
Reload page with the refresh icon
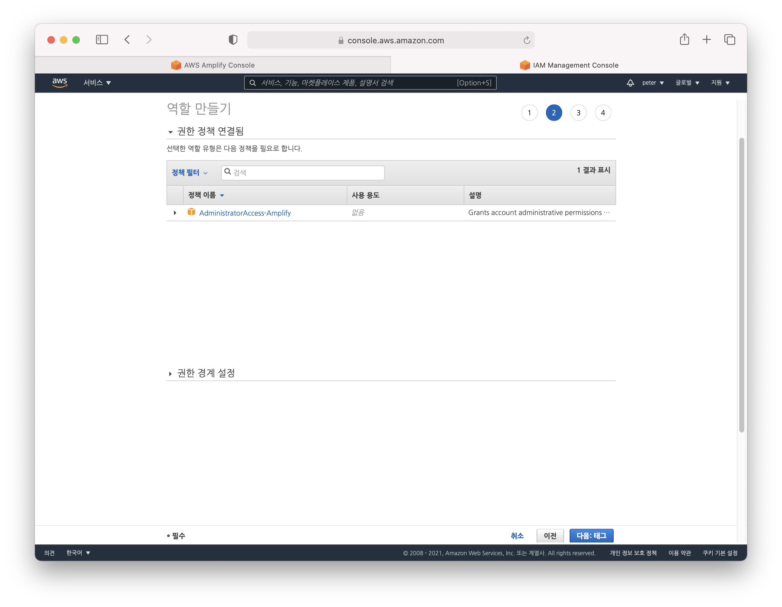click(x=526, y=41)
